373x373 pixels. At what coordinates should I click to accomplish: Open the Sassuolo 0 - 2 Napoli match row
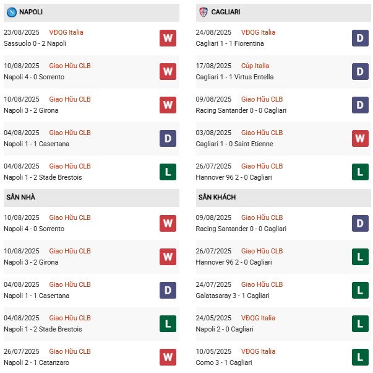35,43
